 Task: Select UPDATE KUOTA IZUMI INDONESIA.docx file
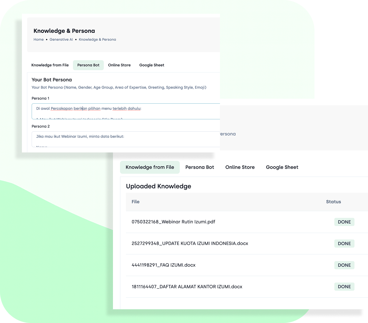pos(190,243)
